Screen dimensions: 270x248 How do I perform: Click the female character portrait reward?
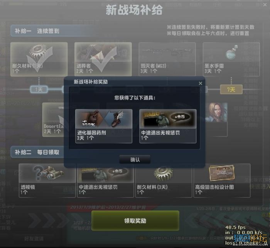click(217, 113)
